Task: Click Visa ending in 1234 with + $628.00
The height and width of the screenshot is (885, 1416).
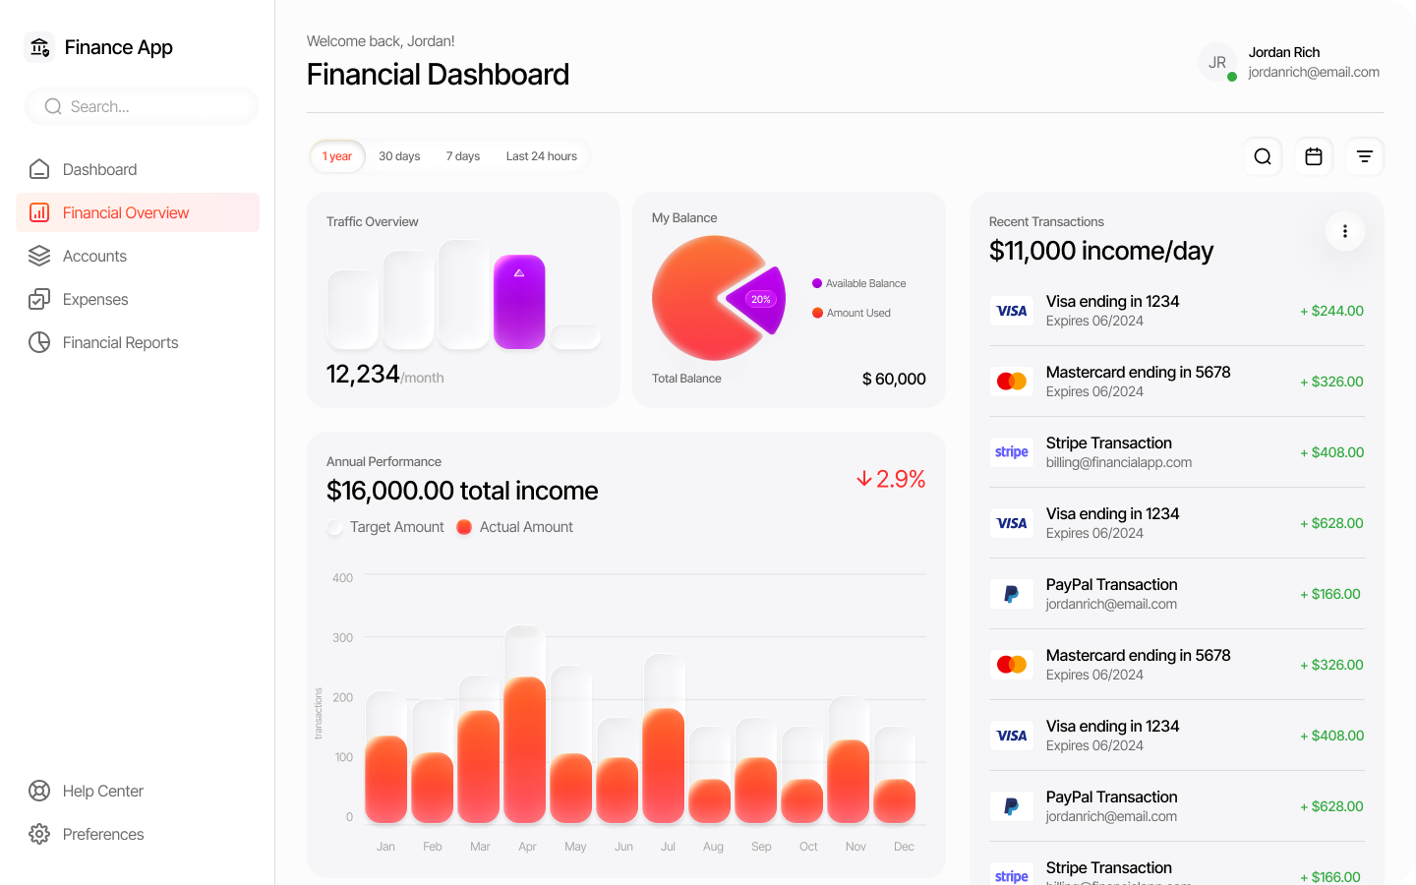Action: point(1176,523)
